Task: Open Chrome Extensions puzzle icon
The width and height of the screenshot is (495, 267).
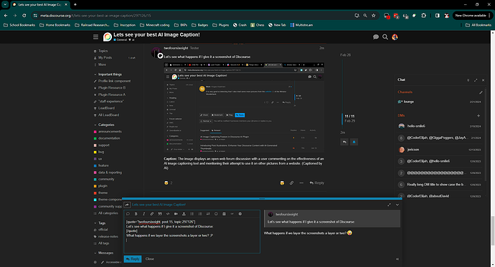Action: pos(424,16)
